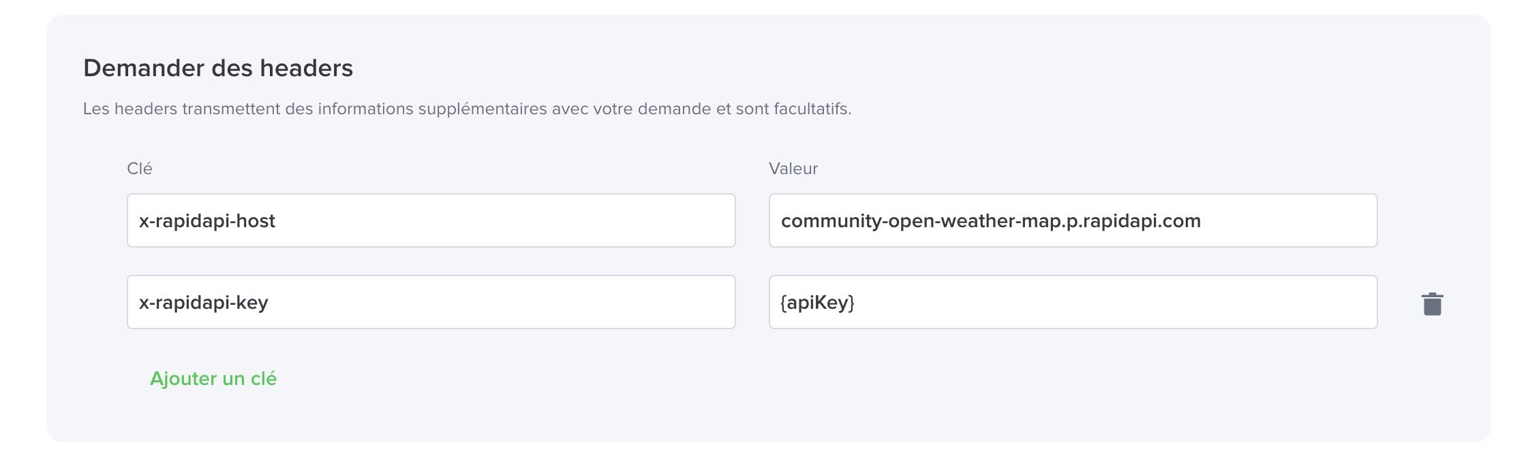Focus the x-rapidapi-host key field
1528x453 pixels.
(431, 220)
